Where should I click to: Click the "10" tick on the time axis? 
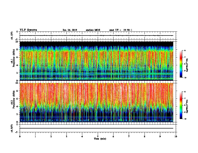pos(176,136)
